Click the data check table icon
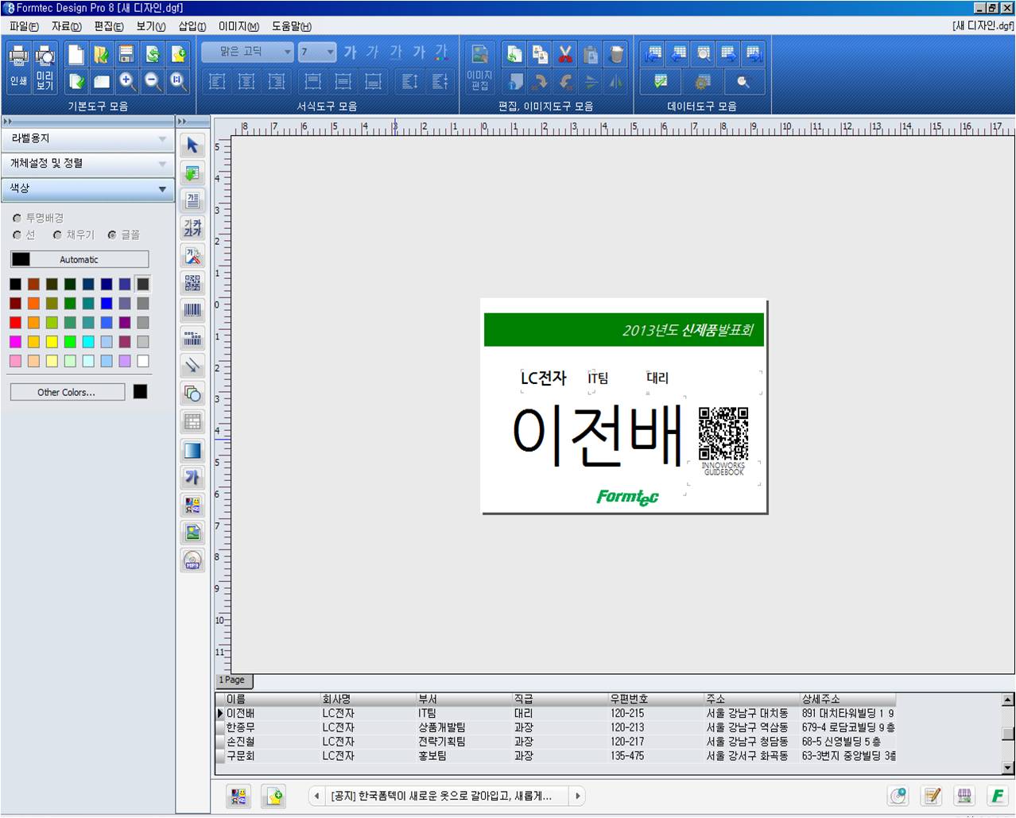 pyautogui.click(x=661, y=81)
